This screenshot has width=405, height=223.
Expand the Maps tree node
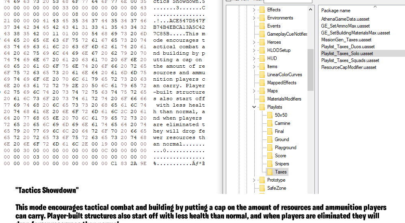(x=254, y=91)
